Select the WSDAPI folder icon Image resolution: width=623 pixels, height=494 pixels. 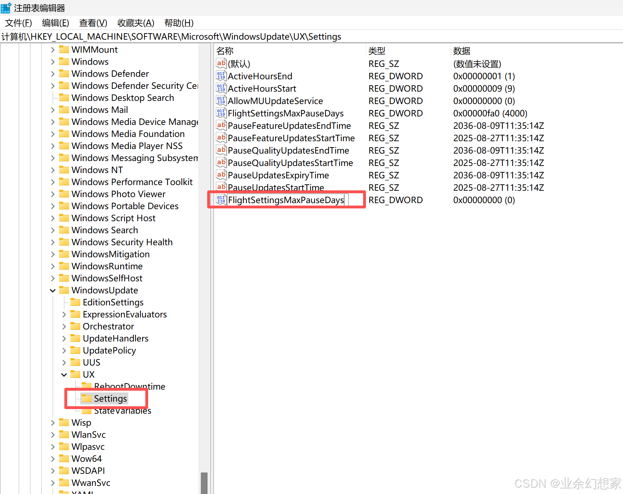[x=64, y=470]
